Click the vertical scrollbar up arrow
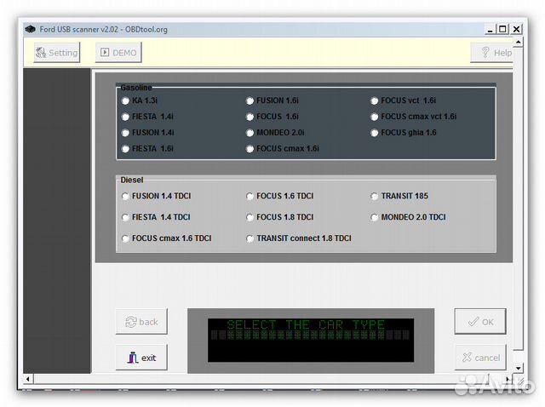 (x=518, y=42)
